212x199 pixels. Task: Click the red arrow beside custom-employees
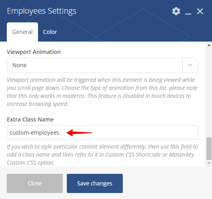click(x=80, y=133)
